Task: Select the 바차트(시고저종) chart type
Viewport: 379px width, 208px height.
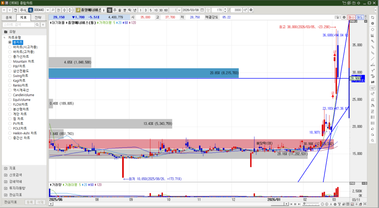Action: click(25, 47)
